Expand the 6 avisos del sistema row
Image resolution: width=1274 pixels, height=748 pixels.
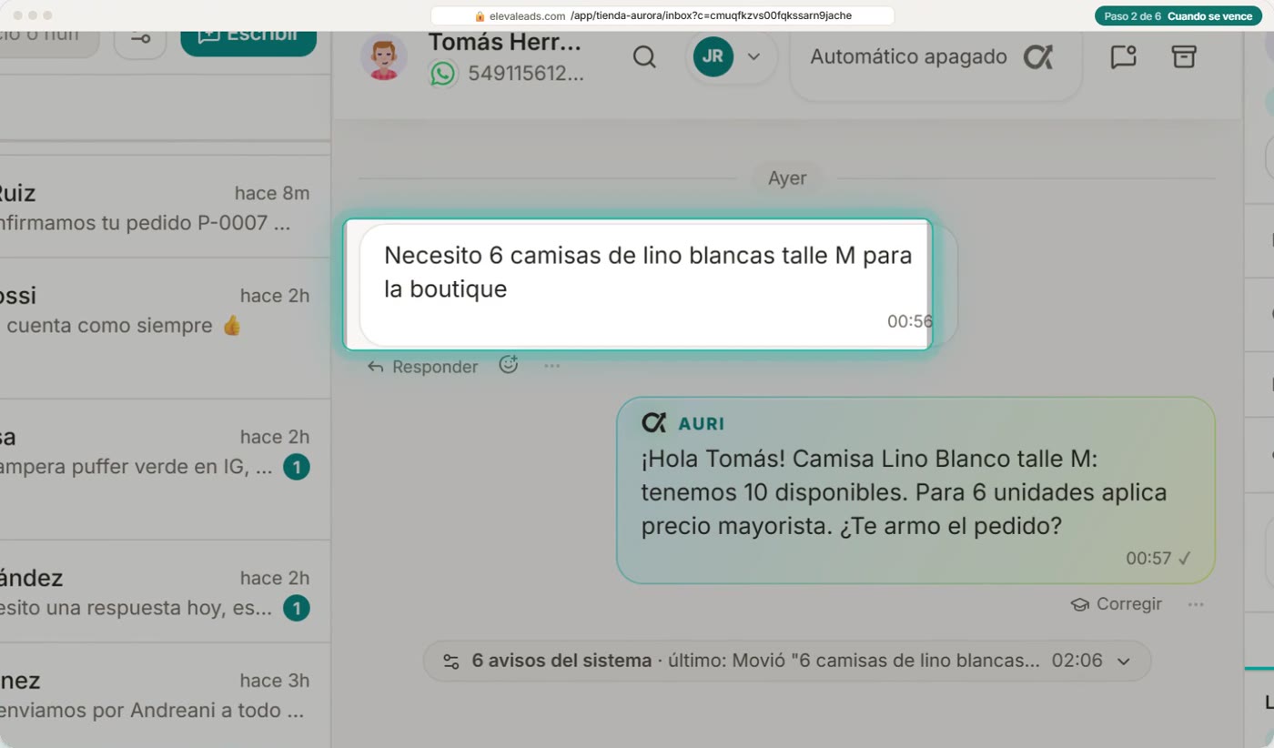[x=787, y=661]
